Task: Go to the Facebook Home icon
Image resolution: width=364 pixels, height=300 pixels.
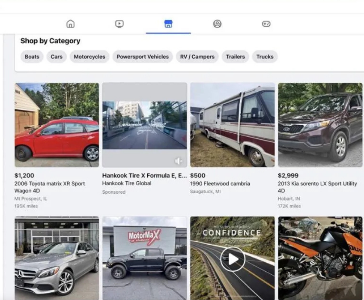Action: click(71, 24)
